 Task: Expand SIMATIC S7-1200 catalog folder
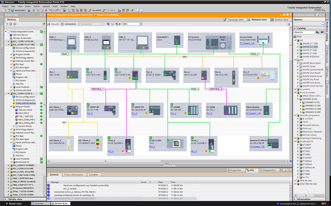298,43
